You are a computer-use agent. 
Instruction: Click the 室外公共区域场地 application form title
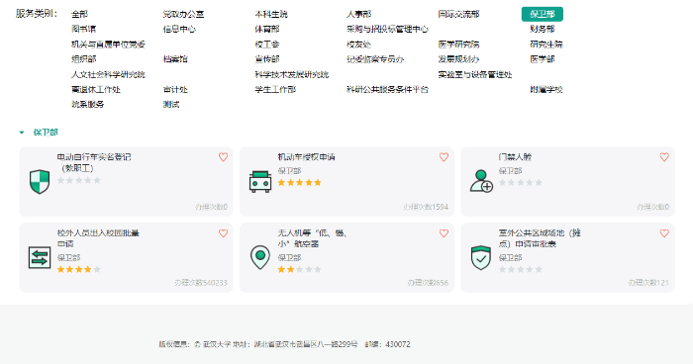(x=540, y=238)
